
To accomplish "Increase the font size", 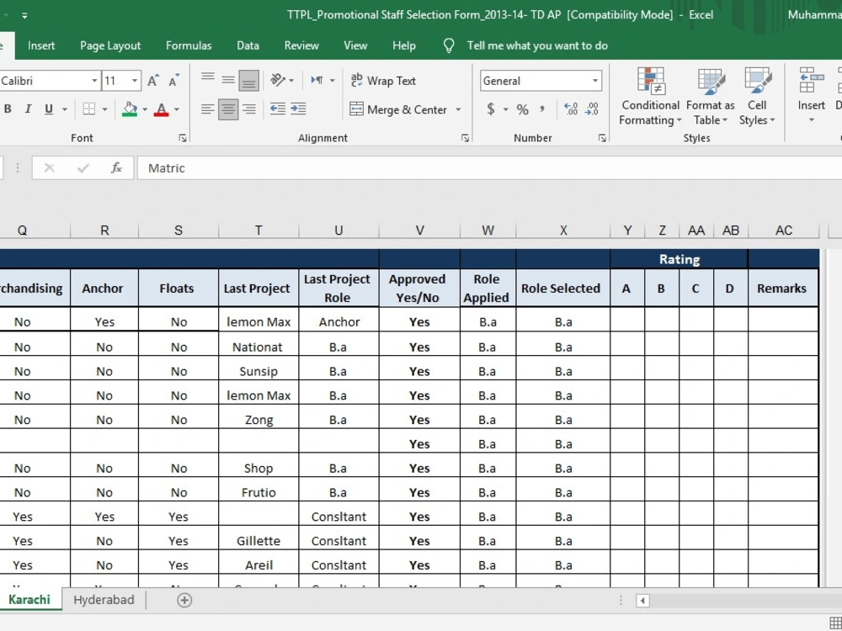I will point(153,81).
